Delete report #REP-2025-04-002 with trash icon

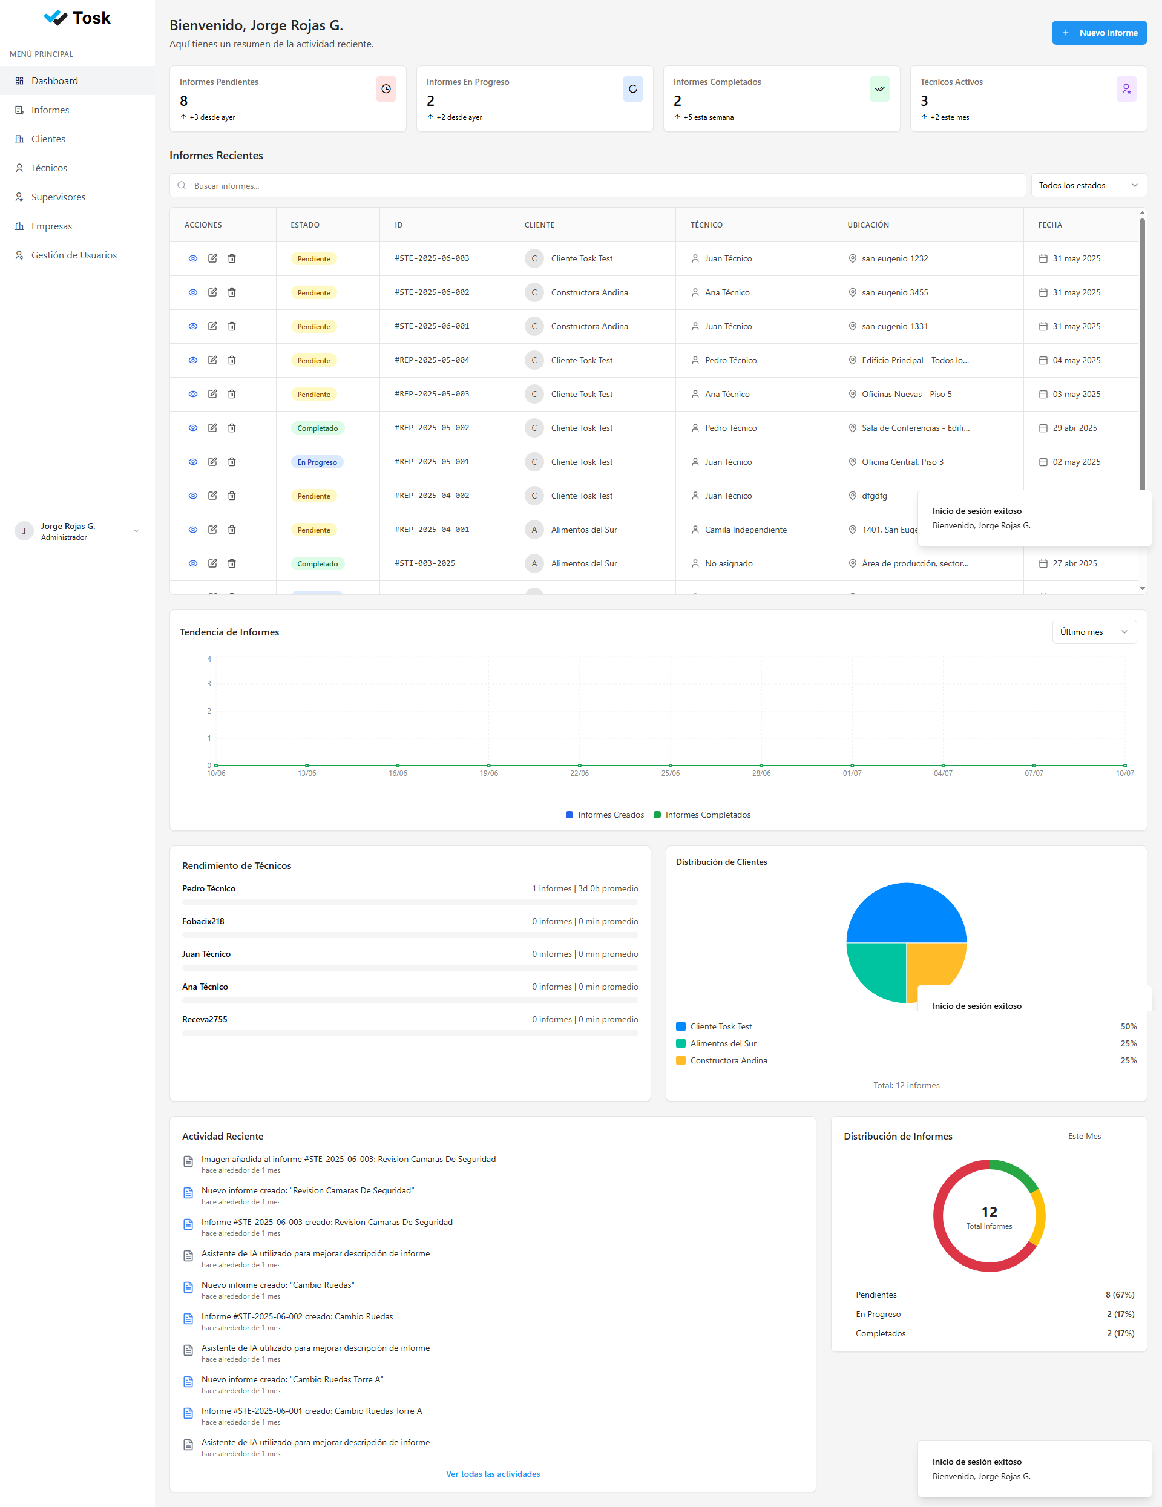click(x=232, y=496)
